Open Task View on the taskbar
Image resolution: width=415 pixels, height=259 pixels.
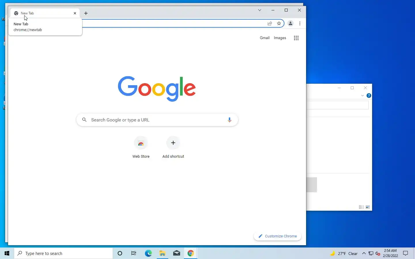pos(134,253)
